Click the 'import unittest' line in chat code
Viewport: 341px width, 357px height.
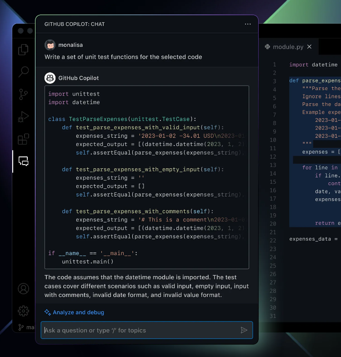pos(74,94)
